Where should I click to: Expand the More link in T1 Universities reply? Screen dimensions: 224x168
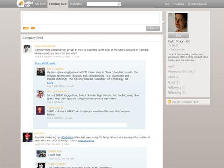tap(50, 83)
